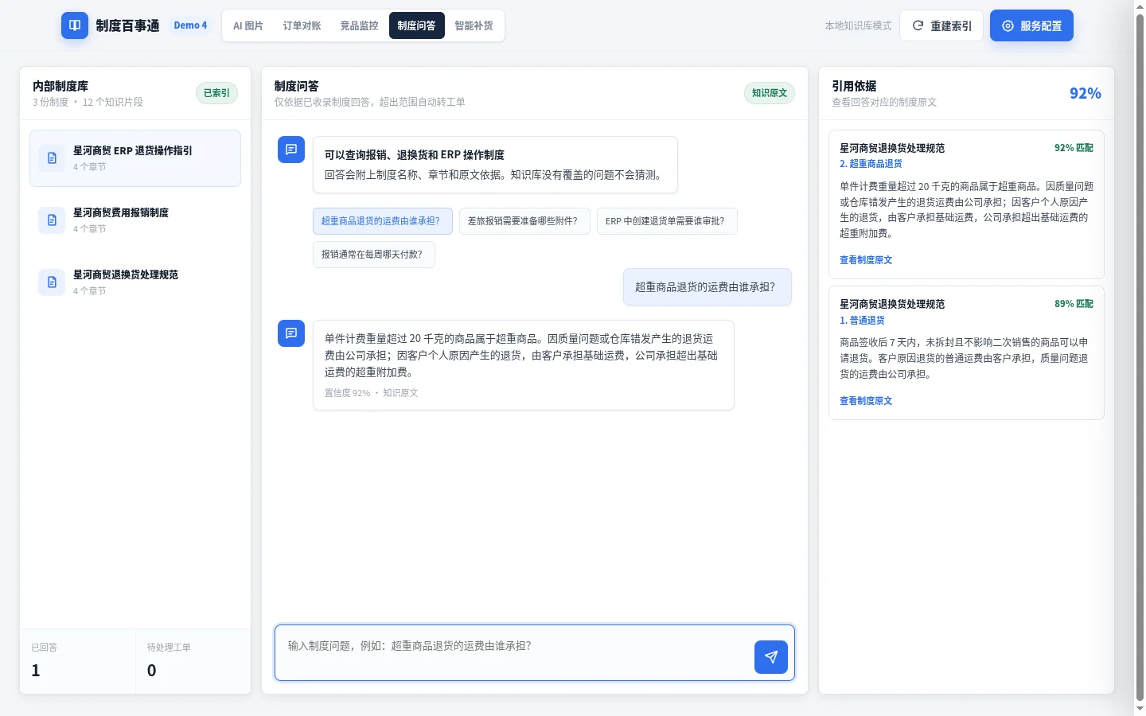Image resolution: width=1146 pixels, height=716 pixels.
Task: Click the 已回答 counter
Action: [77, 661]
